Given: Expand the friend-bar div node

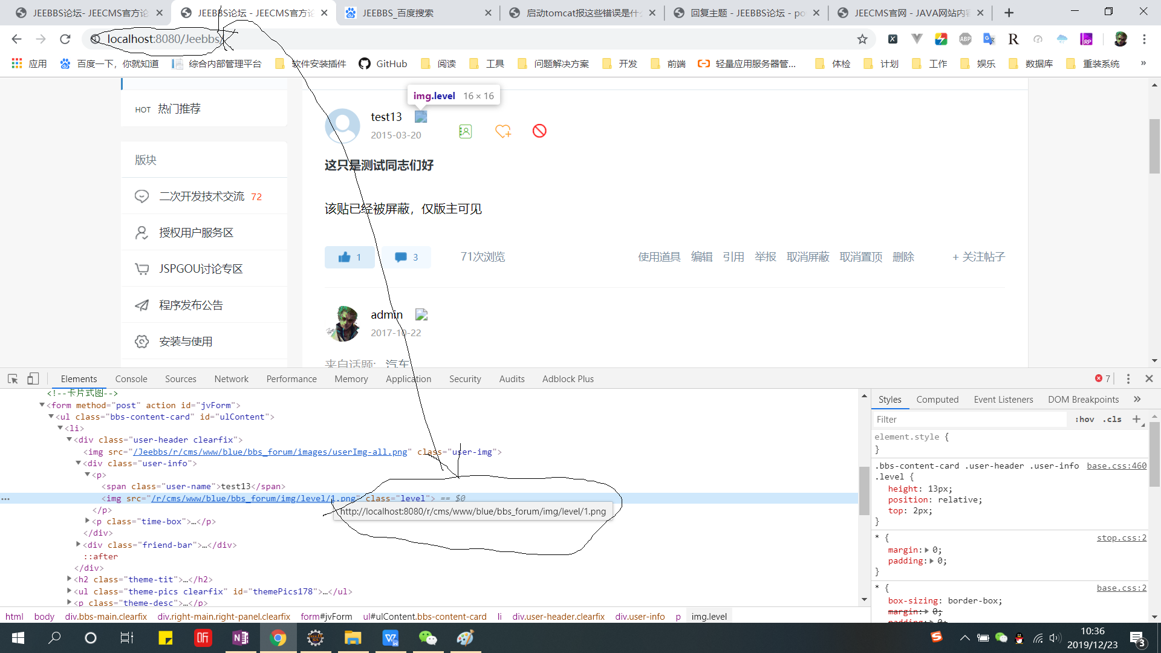Looking at the screenshot, I should (x=79, y=544).
